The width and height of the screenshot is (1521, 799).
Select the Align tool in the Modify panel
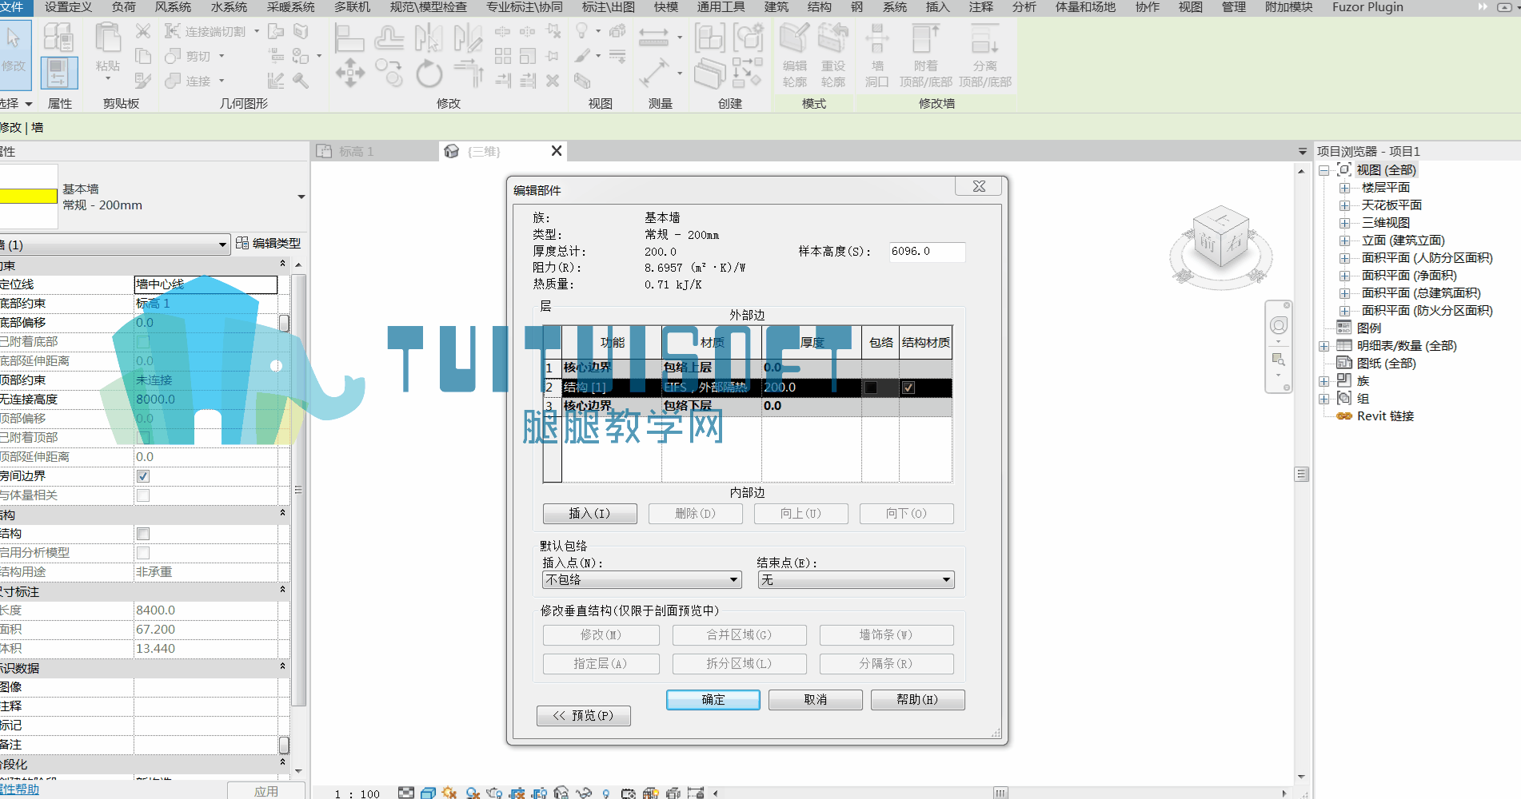click(x=349, y=38)
